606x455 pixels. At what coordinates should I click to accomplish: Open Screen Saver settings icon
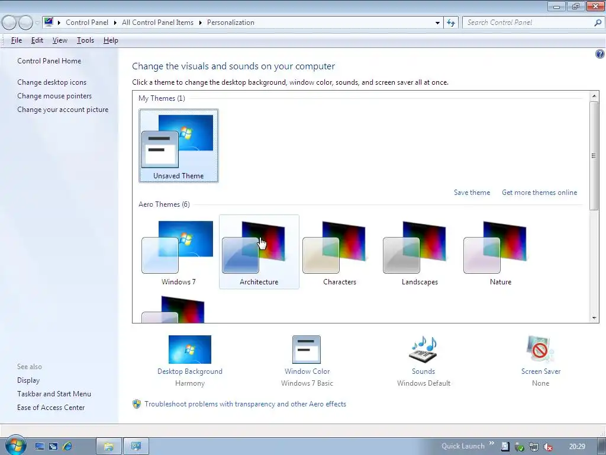coord(540,350)
